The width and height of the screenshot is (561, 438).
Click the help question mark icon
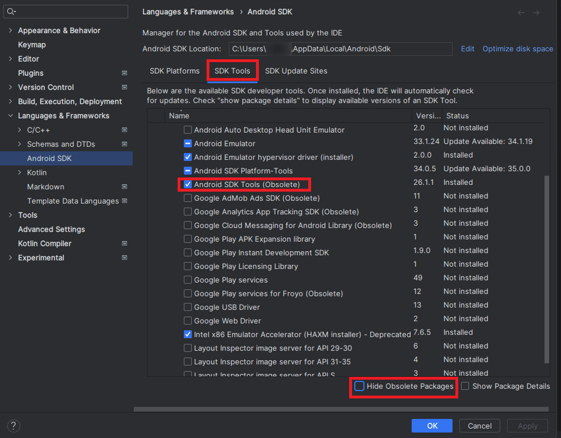pos(14,426)
